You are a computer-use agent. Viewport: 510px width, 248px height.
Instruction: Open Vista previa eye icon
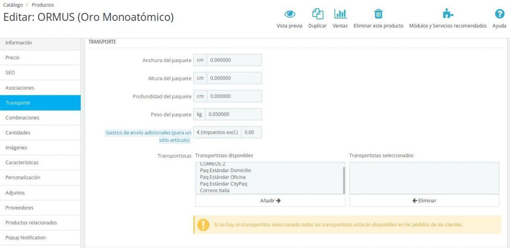click(289, 14)
